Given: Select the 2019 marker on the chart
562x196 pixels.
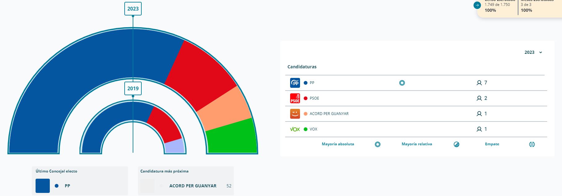Looking at the screenshot, I should pos(133,88).
